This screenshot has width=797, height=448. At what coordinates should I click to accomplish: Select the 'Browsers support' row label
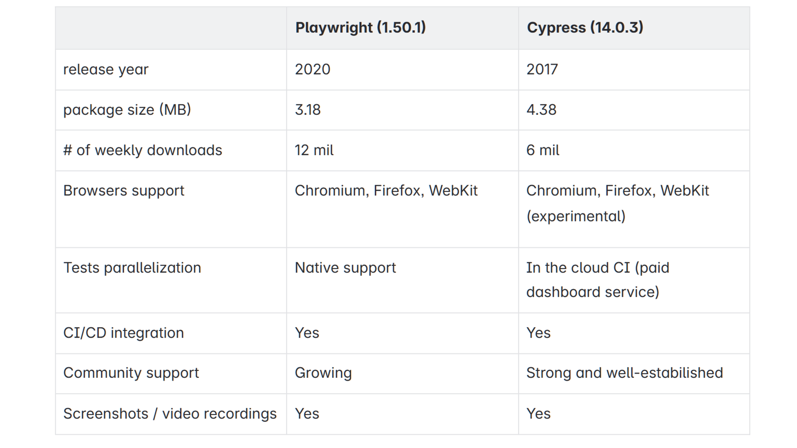[x=124, y=191]
